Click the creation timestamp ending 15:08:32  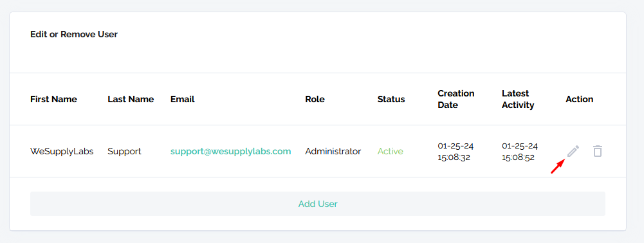[455, 152]
